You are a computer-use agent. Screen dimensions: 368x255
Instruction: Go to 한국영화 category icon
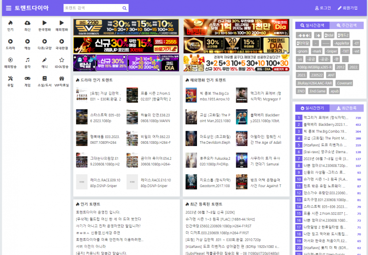tap(45, 23)
